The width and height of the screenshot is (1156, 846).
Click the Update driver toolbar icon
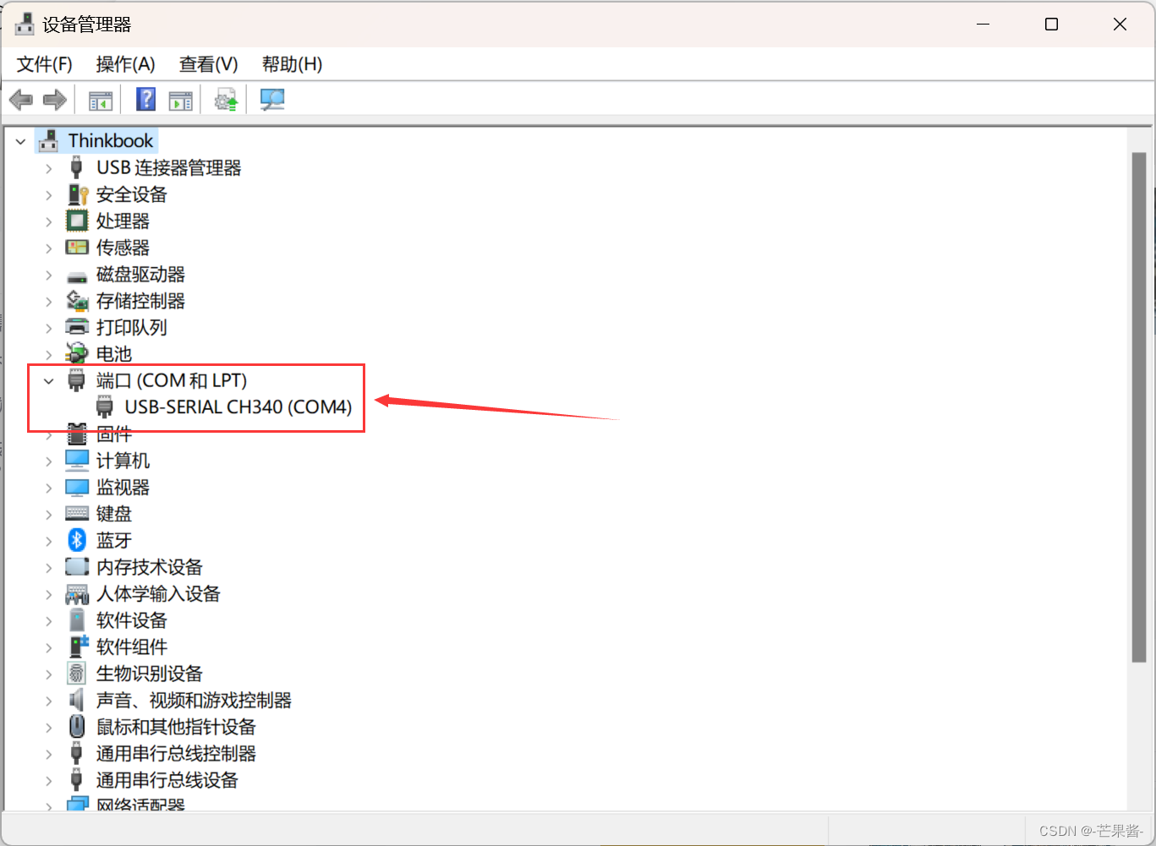(x=225, y=99)
